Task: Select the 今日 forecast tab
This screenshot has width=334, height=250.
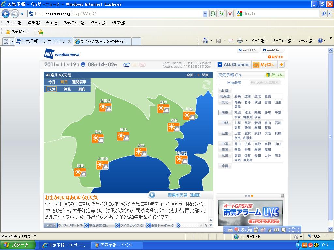Action: [x=52, y=82]
